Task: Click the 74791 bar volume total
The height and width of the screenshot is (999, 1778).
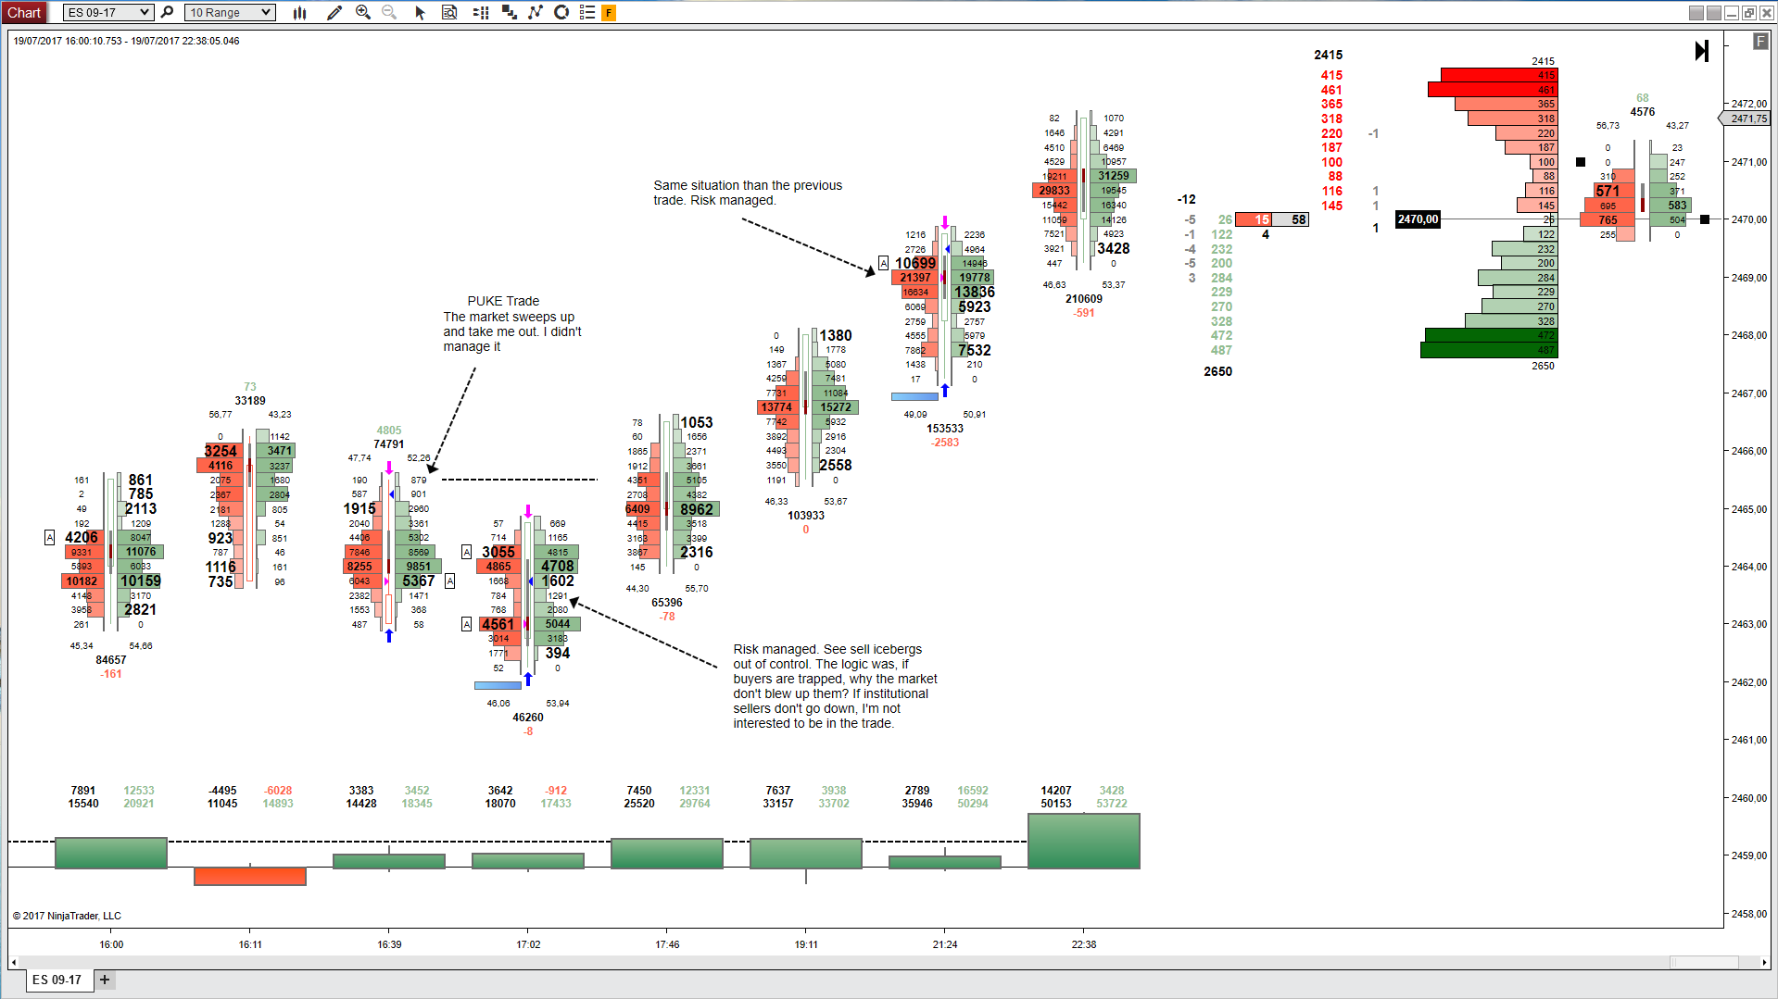Action: (x=389, y=444)
